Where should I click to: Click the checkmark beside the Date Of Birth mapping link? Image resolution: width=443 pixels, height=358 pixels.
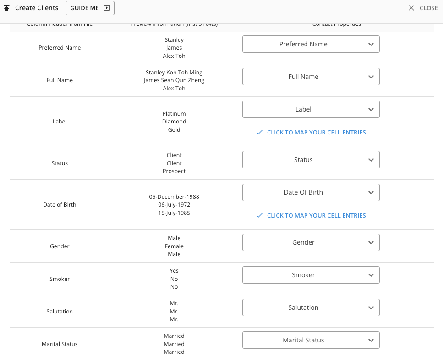[259, 215]
